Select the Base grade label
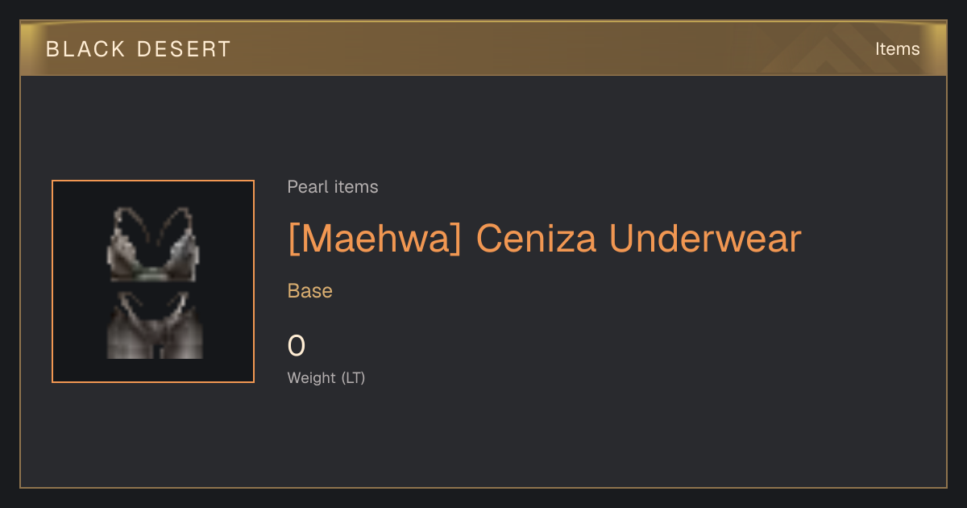 click(310, 291)
